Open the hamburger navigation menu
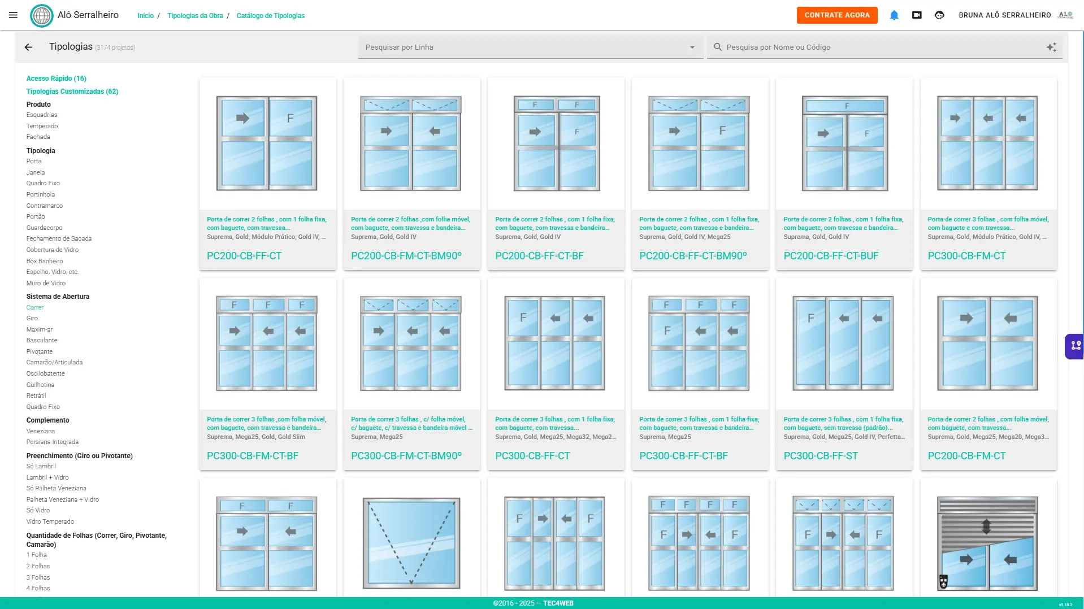 click(13, 15)
